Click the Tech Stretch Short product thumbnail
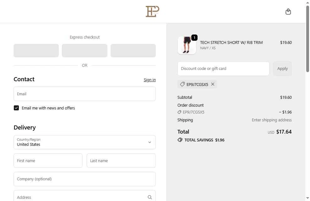The height and width of the screenshot is (201, 310). coord(187,45)
